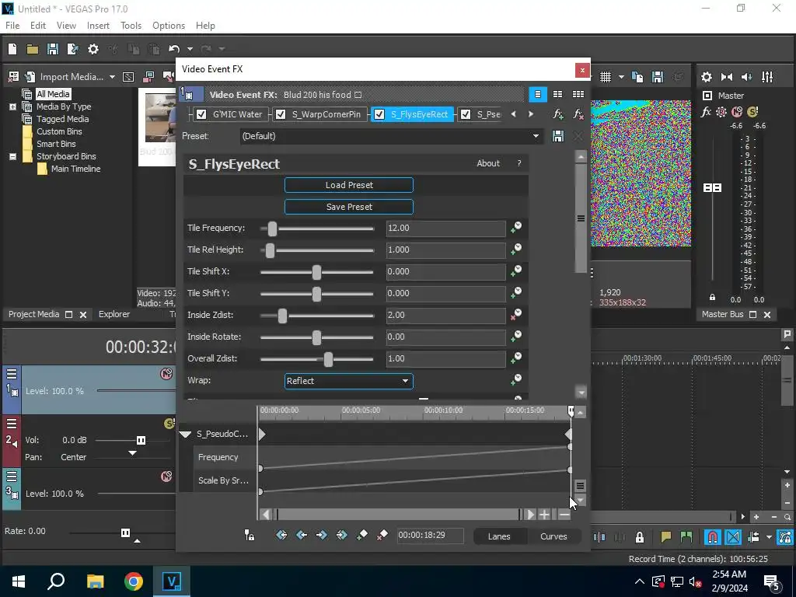The image size is (796, 597).
Task: Create a keyframe at cursor
Action: pos(362,535)
